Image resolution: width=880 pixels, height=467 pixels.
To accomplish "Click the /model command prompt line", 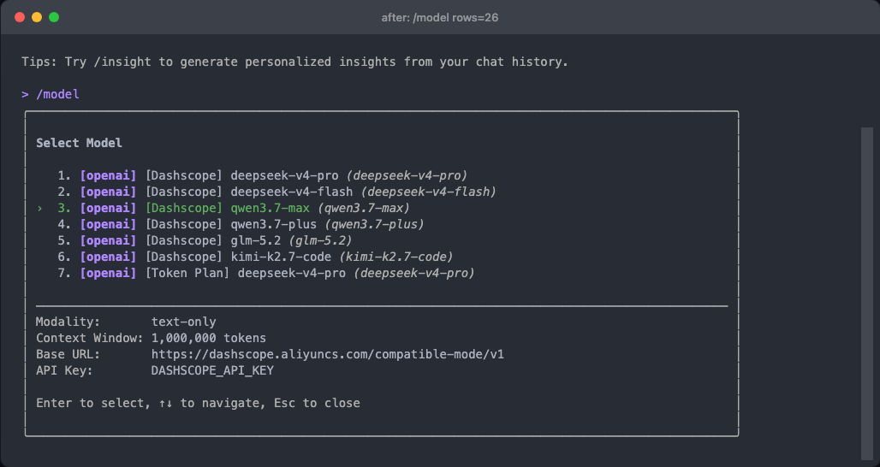I will pos(51,94).
